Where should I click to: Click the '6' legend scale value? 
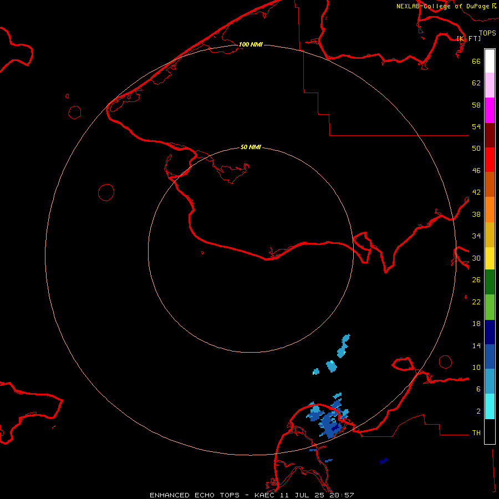[x=478, y=389]
